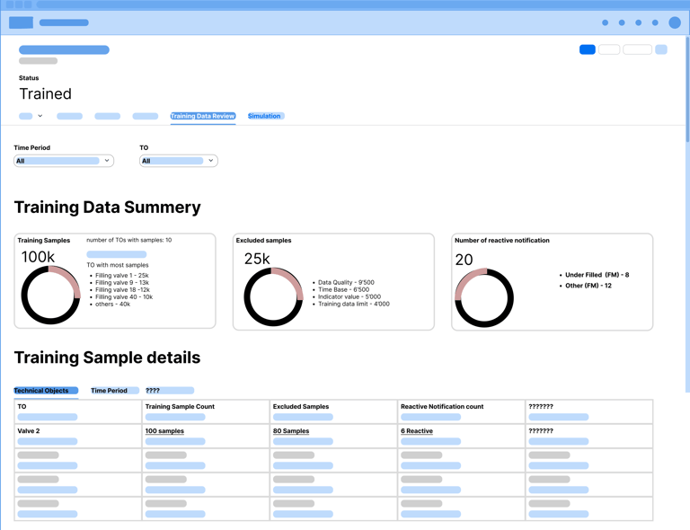Click the 100k training samples value
The width and height of the screenshot is (690, 530).
point(39,257)
